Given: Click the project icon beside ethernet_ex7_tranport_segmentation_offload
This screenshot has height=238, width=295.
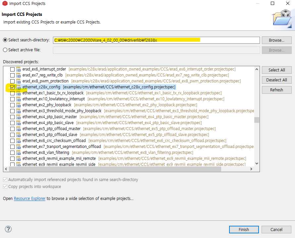Looking at the screenshot, I should [x=19, y=147].
